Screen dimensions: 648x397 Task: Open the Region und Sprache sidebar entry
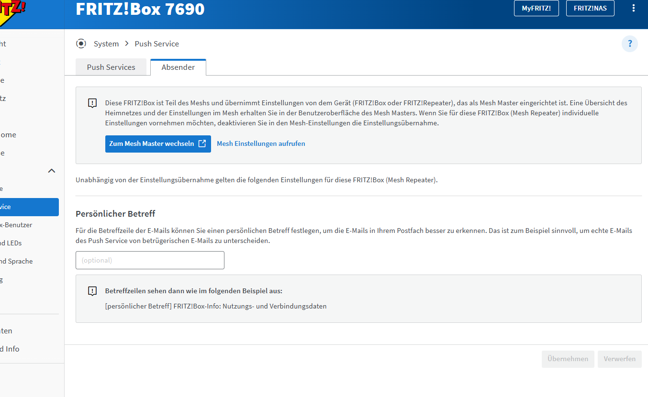16,261
